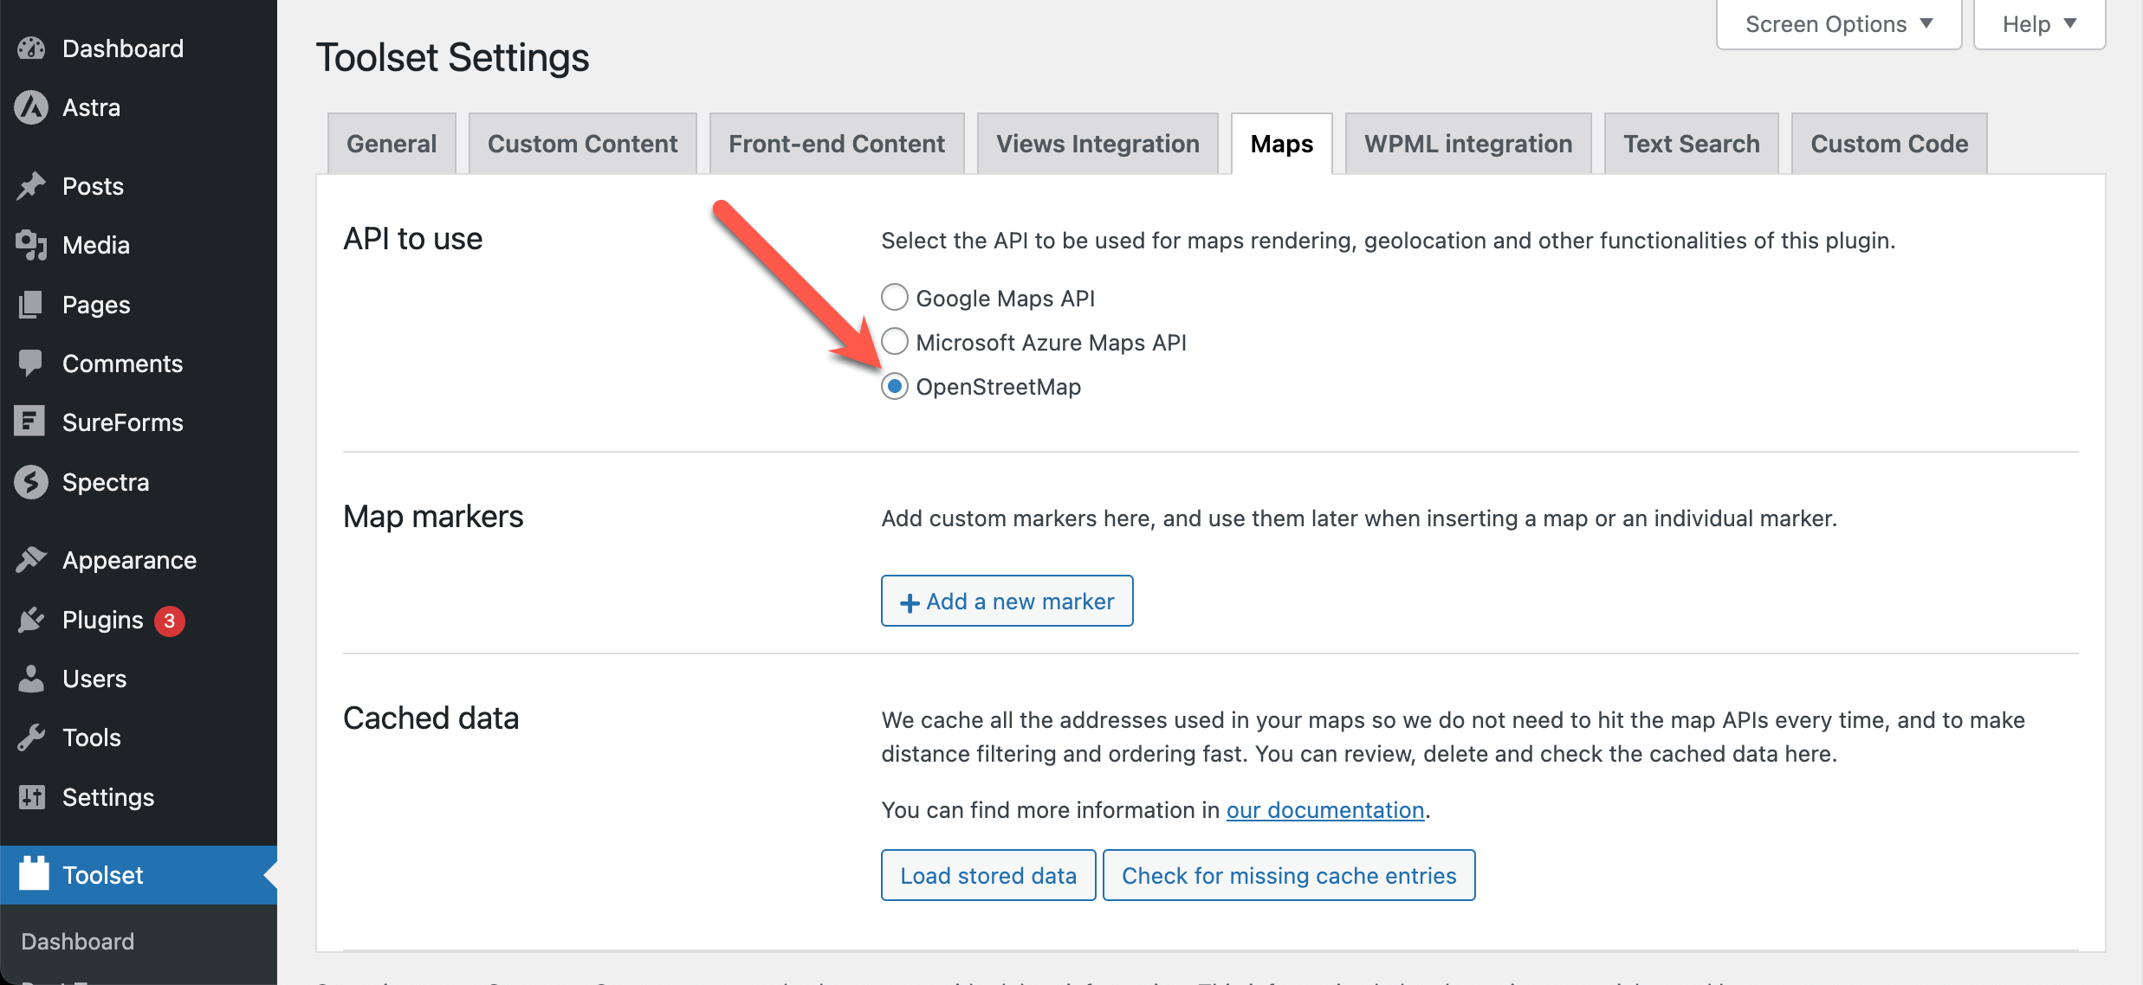Go to Pages in the admin menu
This screenshot has height=985, width=2143.
click(139, 305)
